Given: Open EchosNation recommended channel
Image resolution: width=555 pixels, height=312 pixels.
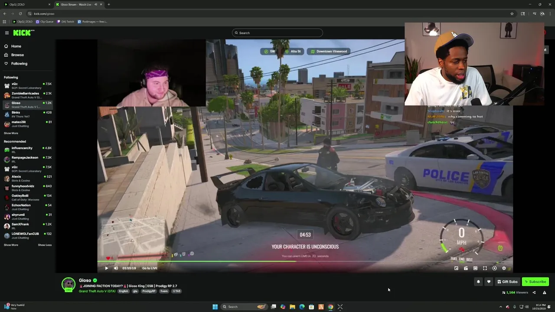Looking at the screenshot, I should click(28, 207).
